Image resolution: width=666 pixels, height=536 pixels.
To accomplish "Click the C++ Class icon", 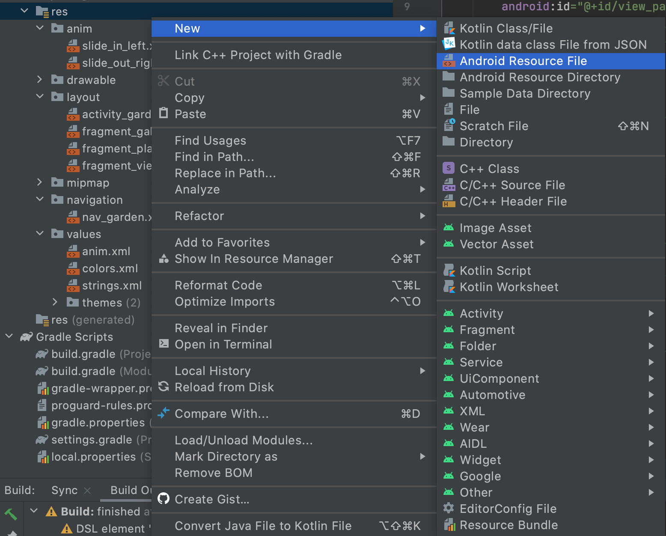I will [x=449, y=169].
